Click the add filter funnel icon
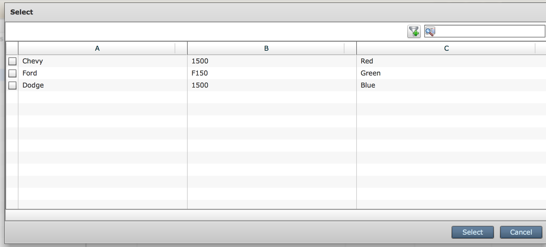The width and height of the screenshot is (546, 247). click(x=414, y=31)
